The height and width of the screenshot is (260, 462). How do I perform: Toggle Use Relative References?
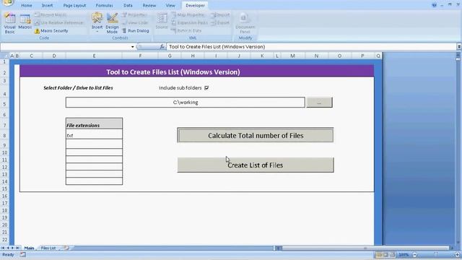pyautogui.click(x=59, y=22)
